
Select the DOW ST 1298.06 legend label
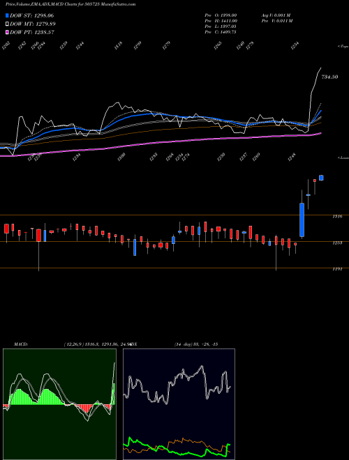pos(31,15)
